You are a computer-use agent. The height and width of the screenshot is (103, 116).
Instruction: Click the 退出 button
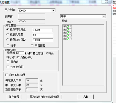pyautogui.click(x=85, y=97)
